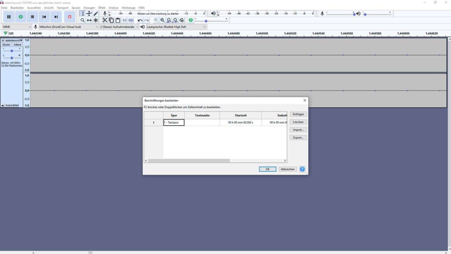Click Einfügen in the label editor dialog
This screenshot has width=451, height=254.
(x=298, y=114)
